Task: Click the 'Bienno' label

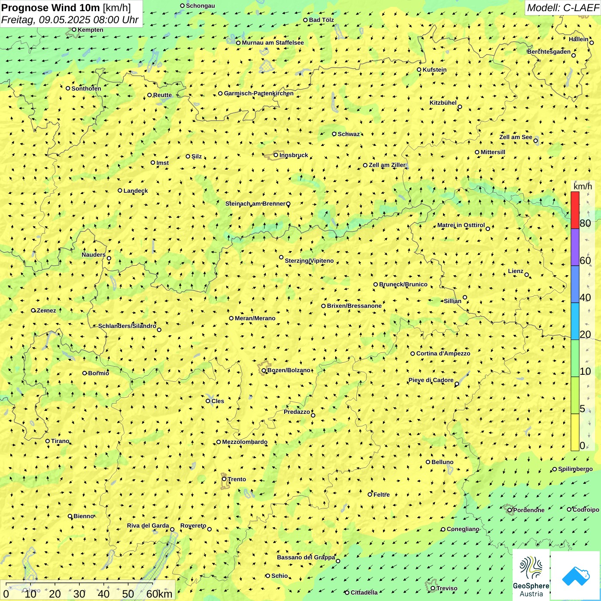Action: [83, 516]
